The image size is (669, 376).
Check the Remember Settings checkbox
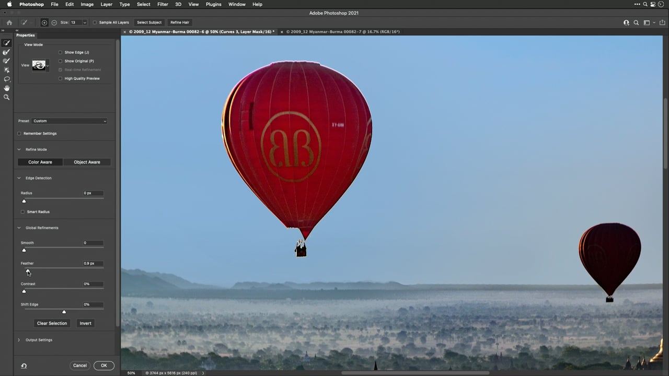tap(19, 133)
